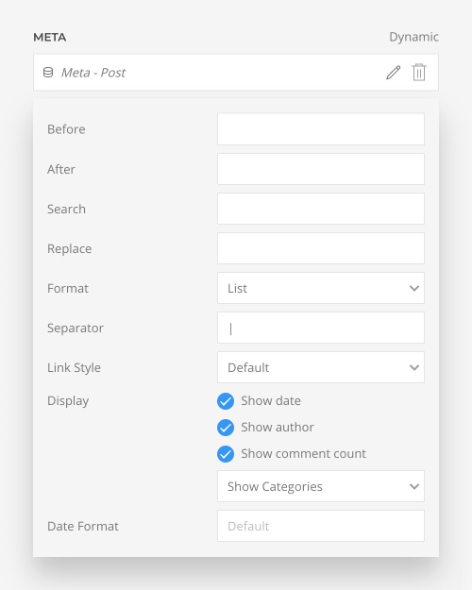Click the Date Format label

click(83, 526)
